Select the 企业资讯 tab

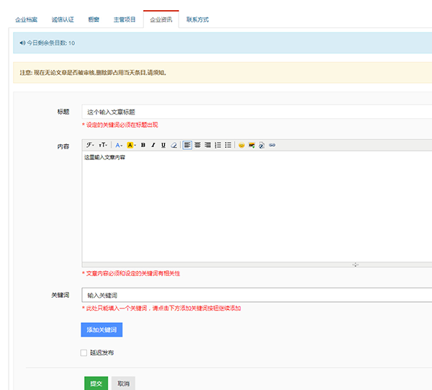coord(161,19)
